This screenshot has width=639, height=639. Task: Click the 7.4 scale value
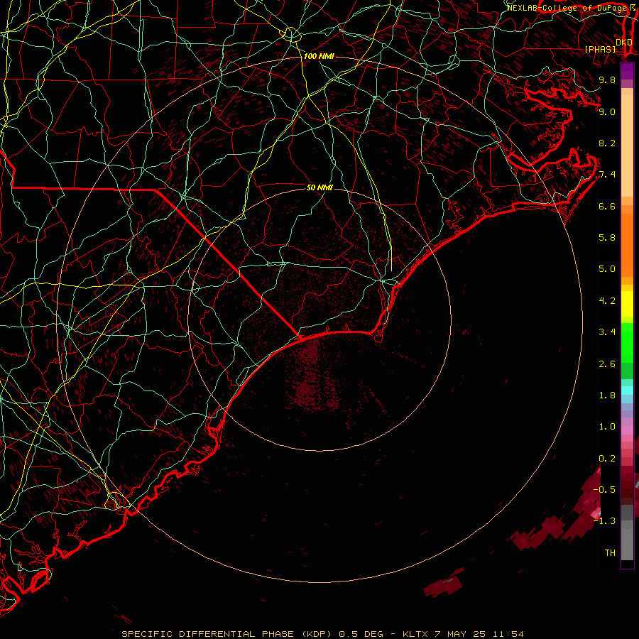(x=607, y=175)
